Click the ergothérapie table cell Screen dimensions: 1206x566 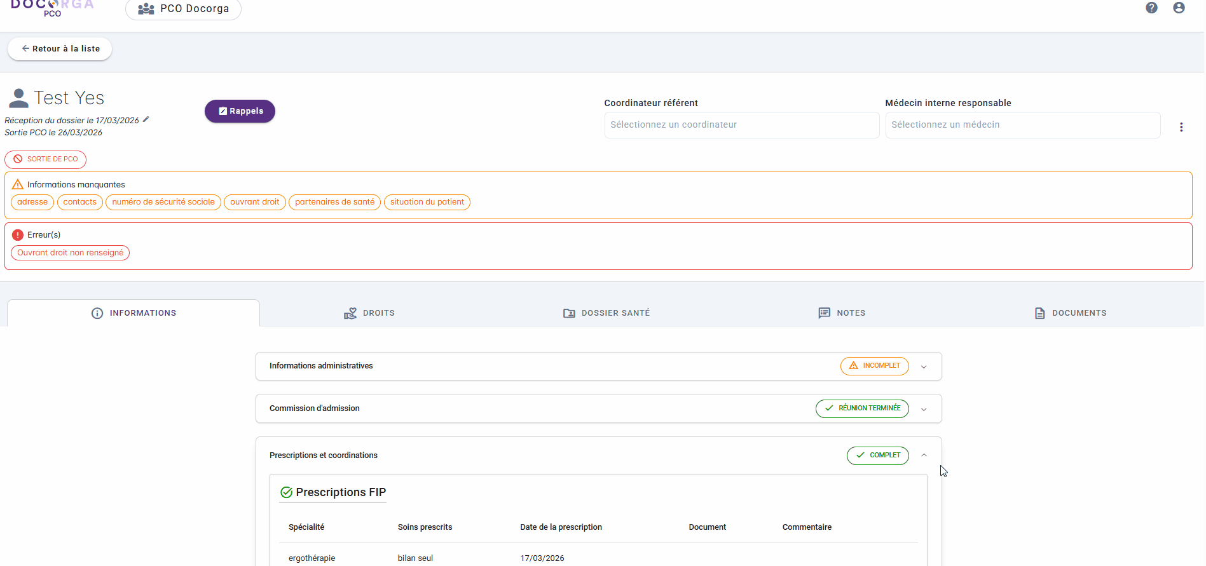pos(312,558)
